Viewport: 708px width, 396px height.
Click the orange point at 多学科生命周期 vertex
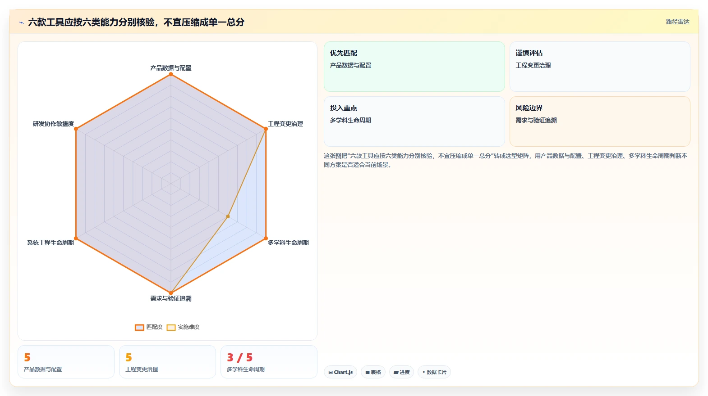click(266, 238)
